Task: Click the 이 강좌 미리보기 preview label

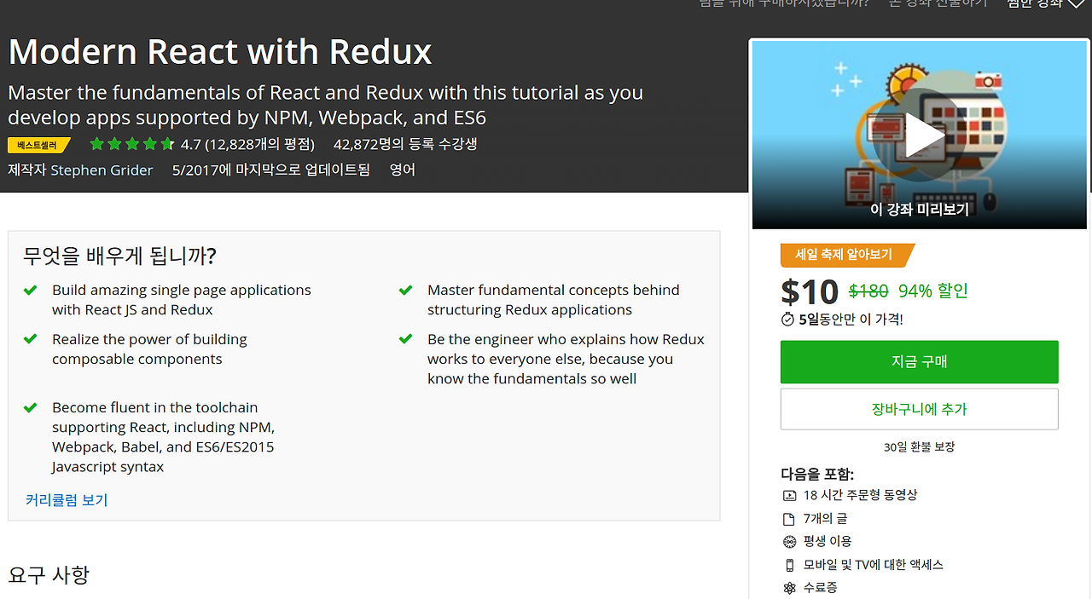Action: click(920, 210)
